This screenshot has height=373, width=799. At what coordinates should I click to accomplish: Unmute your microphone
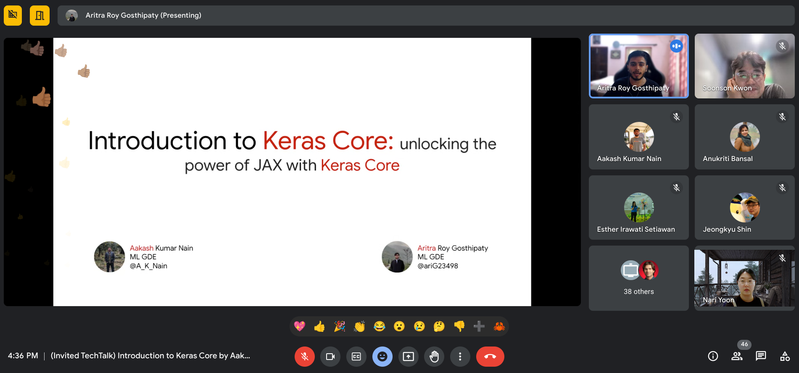pyautogui.click(x=305, y=357)
